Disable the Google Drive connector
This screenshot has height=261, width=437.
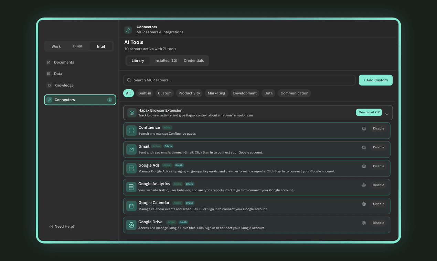click(x=378, y=223)
